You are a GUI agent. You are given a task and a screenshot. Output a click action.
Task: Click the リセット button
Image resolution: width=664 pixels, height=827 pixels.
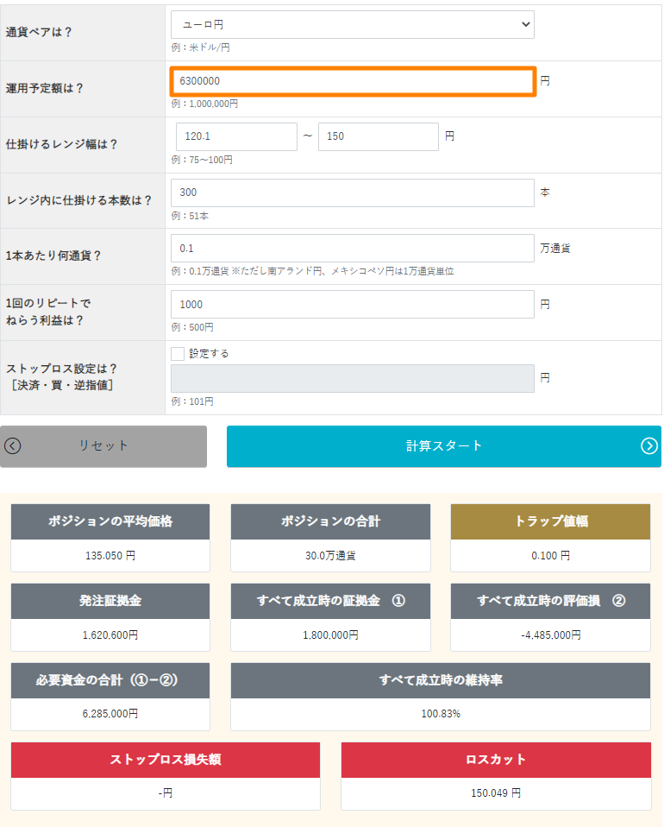[103, 446]
